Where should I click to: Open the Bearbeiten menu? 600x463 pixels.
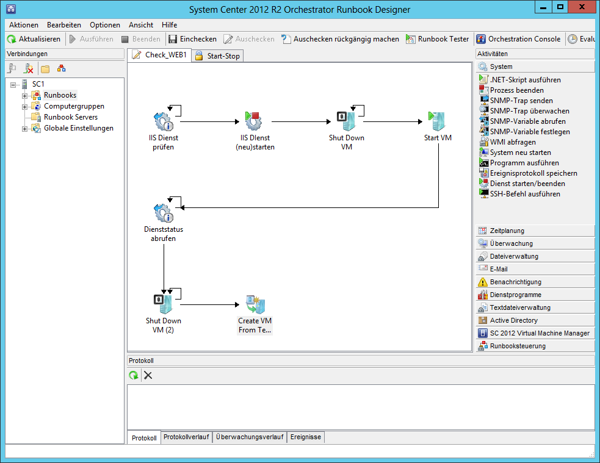point(64,25)
